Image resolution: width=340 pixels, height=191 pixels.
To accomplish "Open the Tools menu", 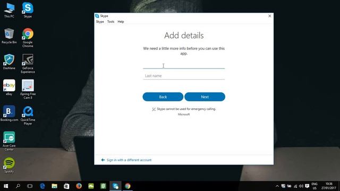I will click(x=110, y=22).
